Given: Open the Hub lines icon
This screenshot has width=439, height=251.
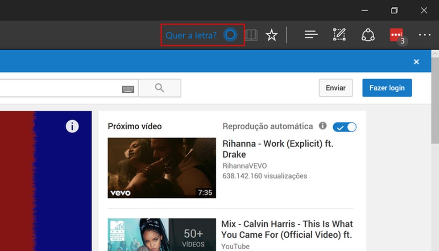Looking at the screenshot, I should pos(311,35).
